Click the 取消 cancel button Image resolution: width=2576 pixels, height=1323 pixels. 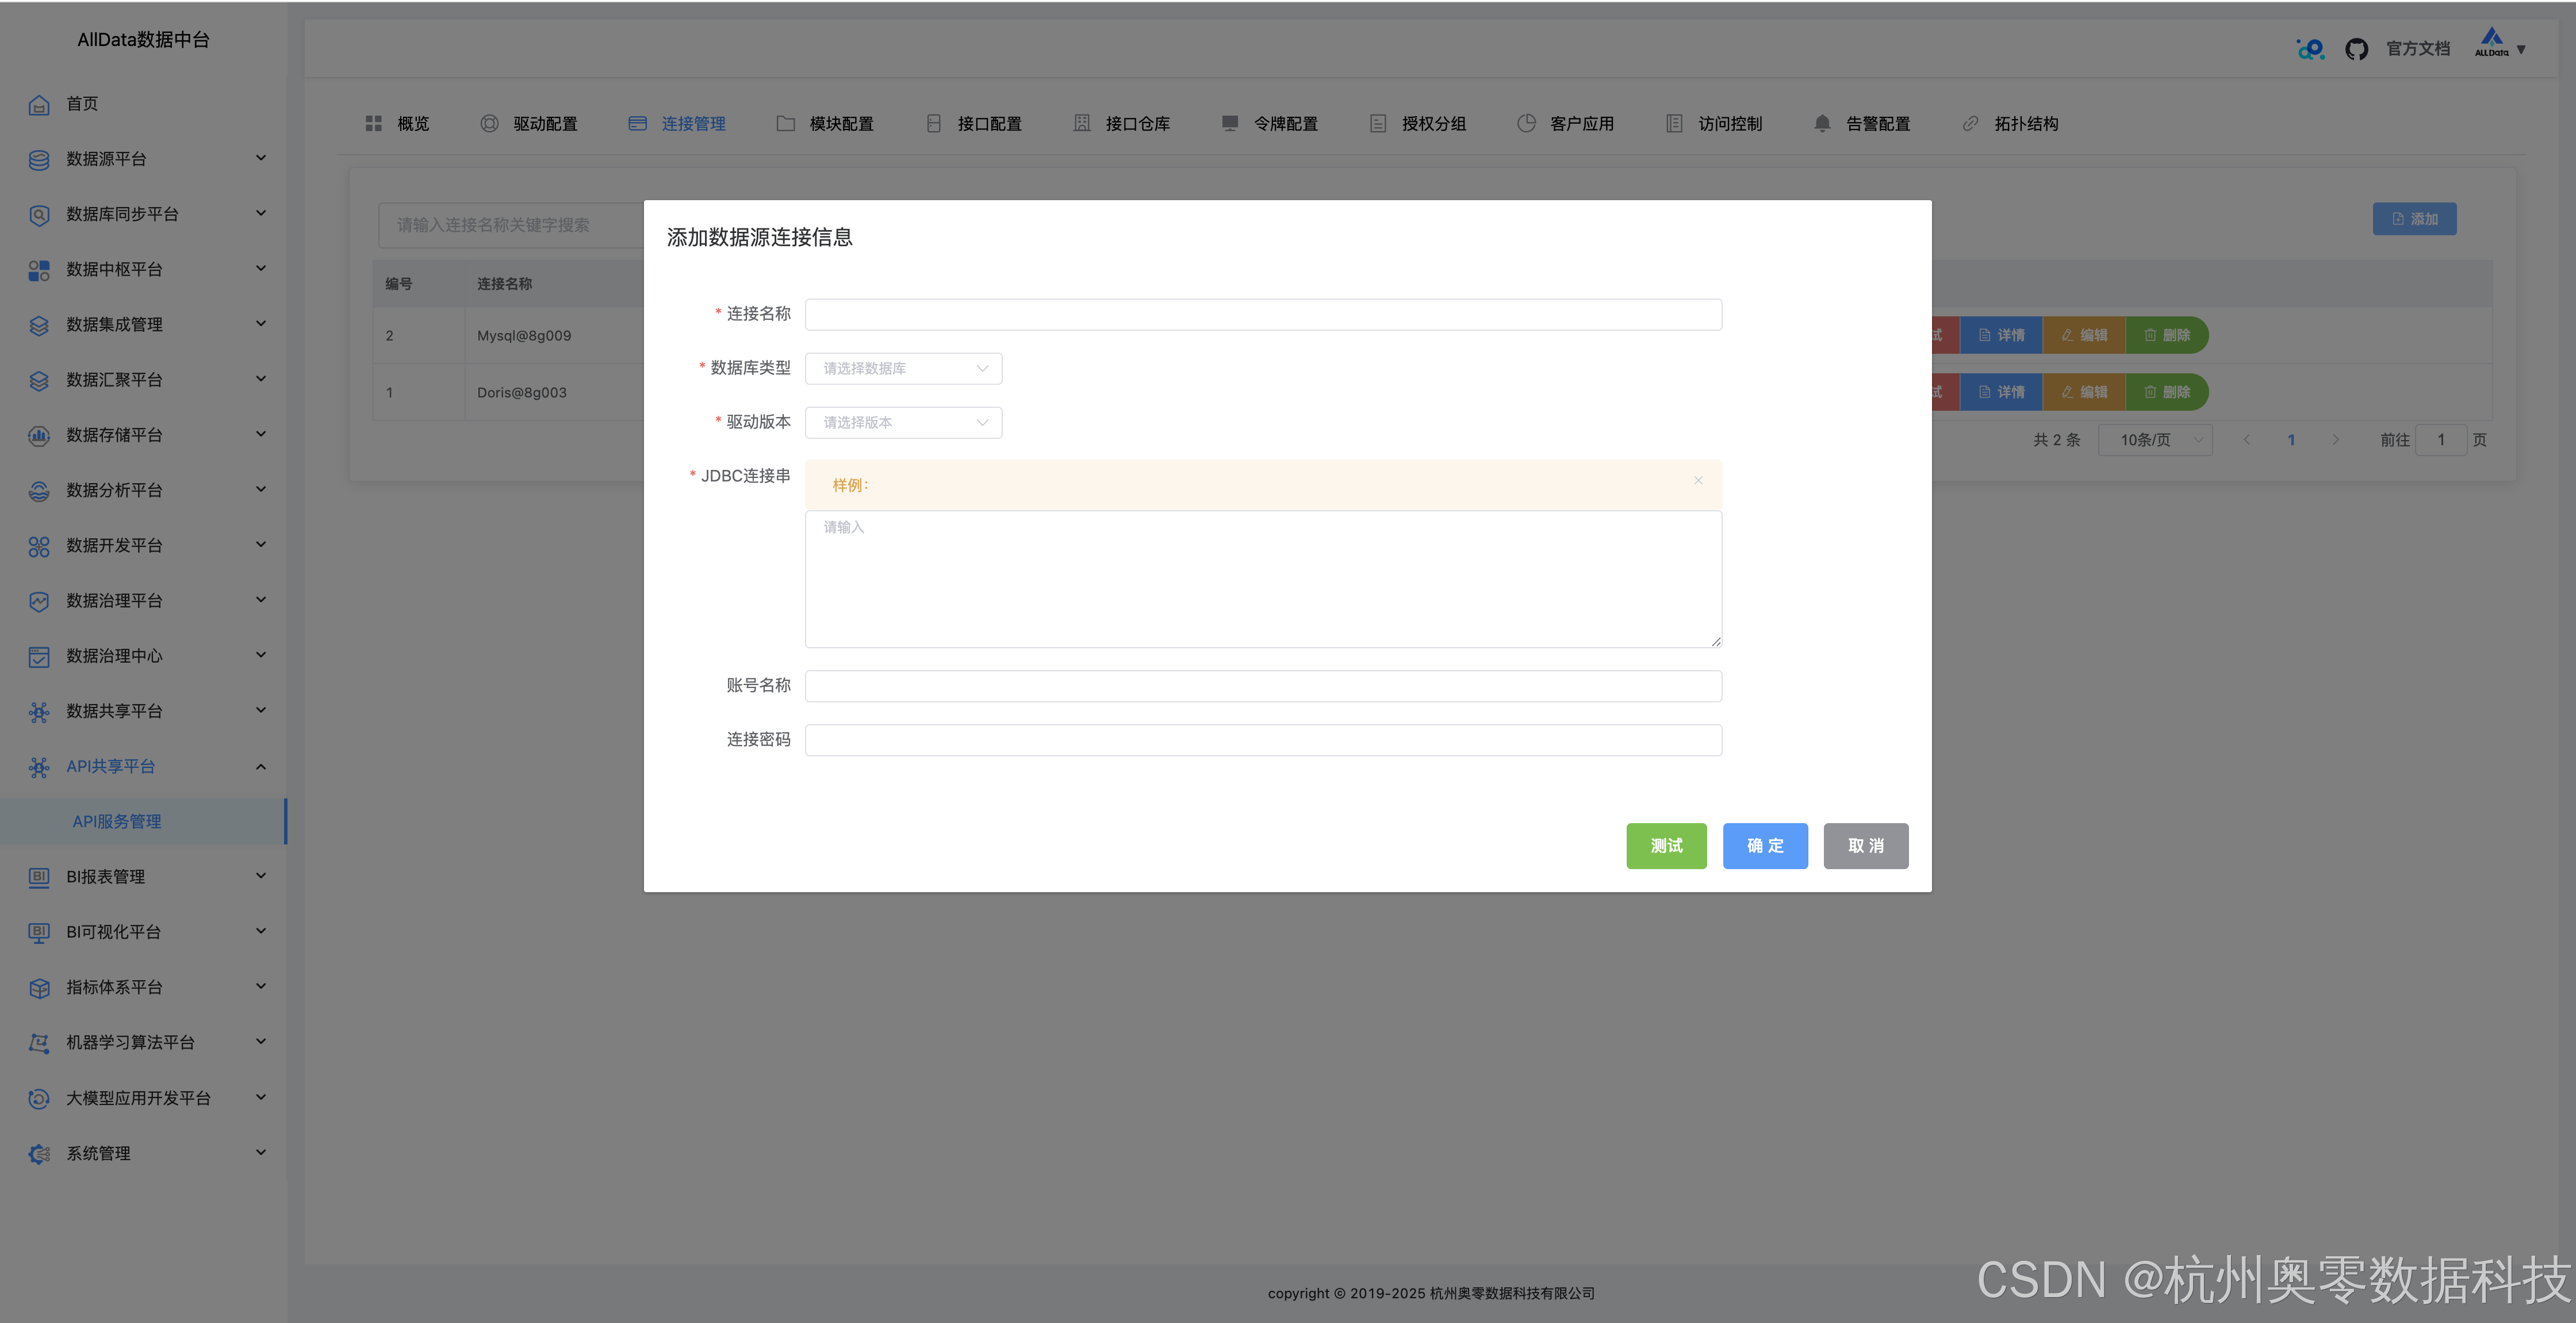1865,846
